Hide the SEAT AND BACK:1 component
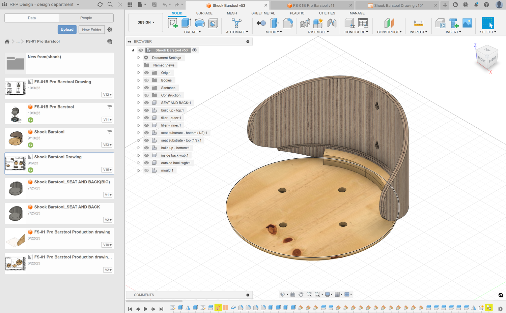The width and height of the screenshot is (506, 313). pos(146,103)
